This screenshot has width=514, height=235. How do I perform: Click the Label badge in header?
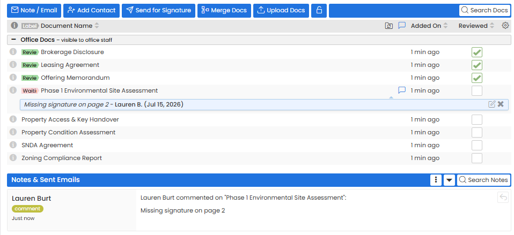(30, 26)
